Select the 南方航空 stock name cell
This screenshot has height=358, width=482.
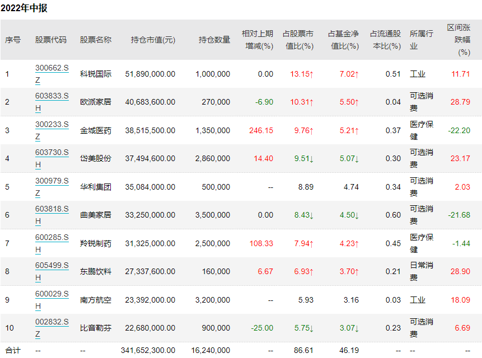click(x=96, y=300)
